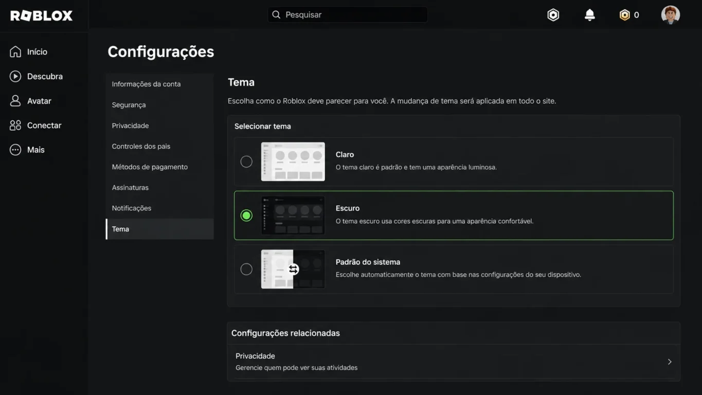Click the Tema section heading

[x=241, y=82]
